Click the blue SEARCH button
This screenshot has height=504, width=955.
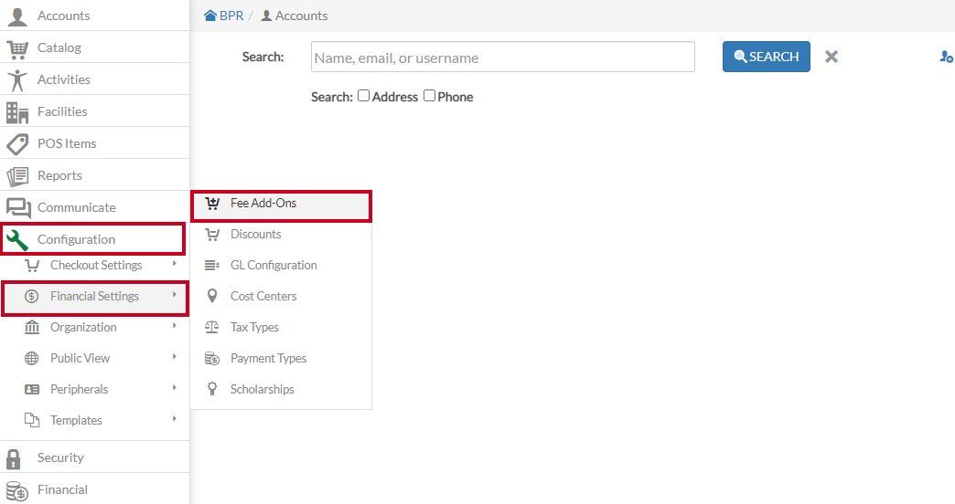point(767,57)
